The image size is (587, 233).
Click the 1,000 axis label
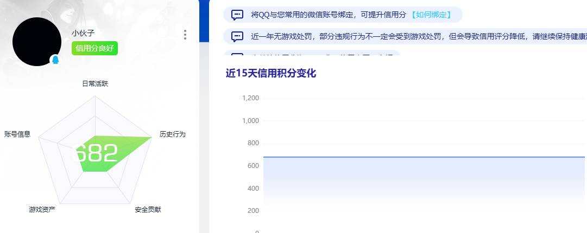point(250,121)
